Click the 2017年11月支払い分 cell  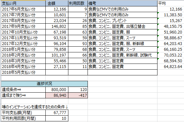[23, 38]
